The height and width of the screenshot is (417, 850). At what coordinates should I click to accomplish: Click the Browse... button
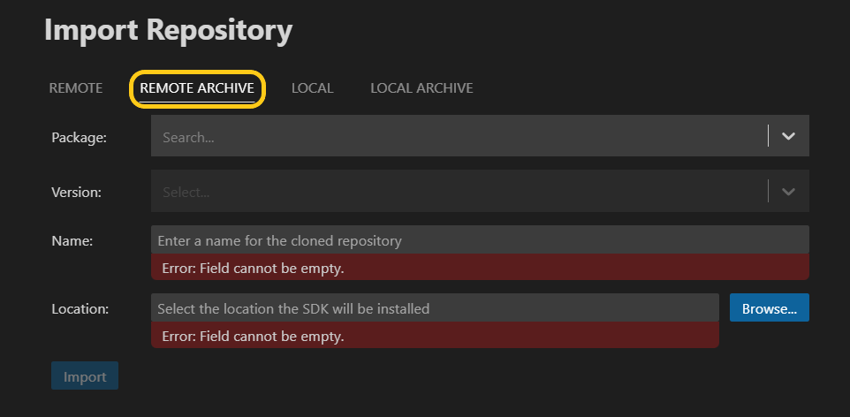tap(769, 308)
